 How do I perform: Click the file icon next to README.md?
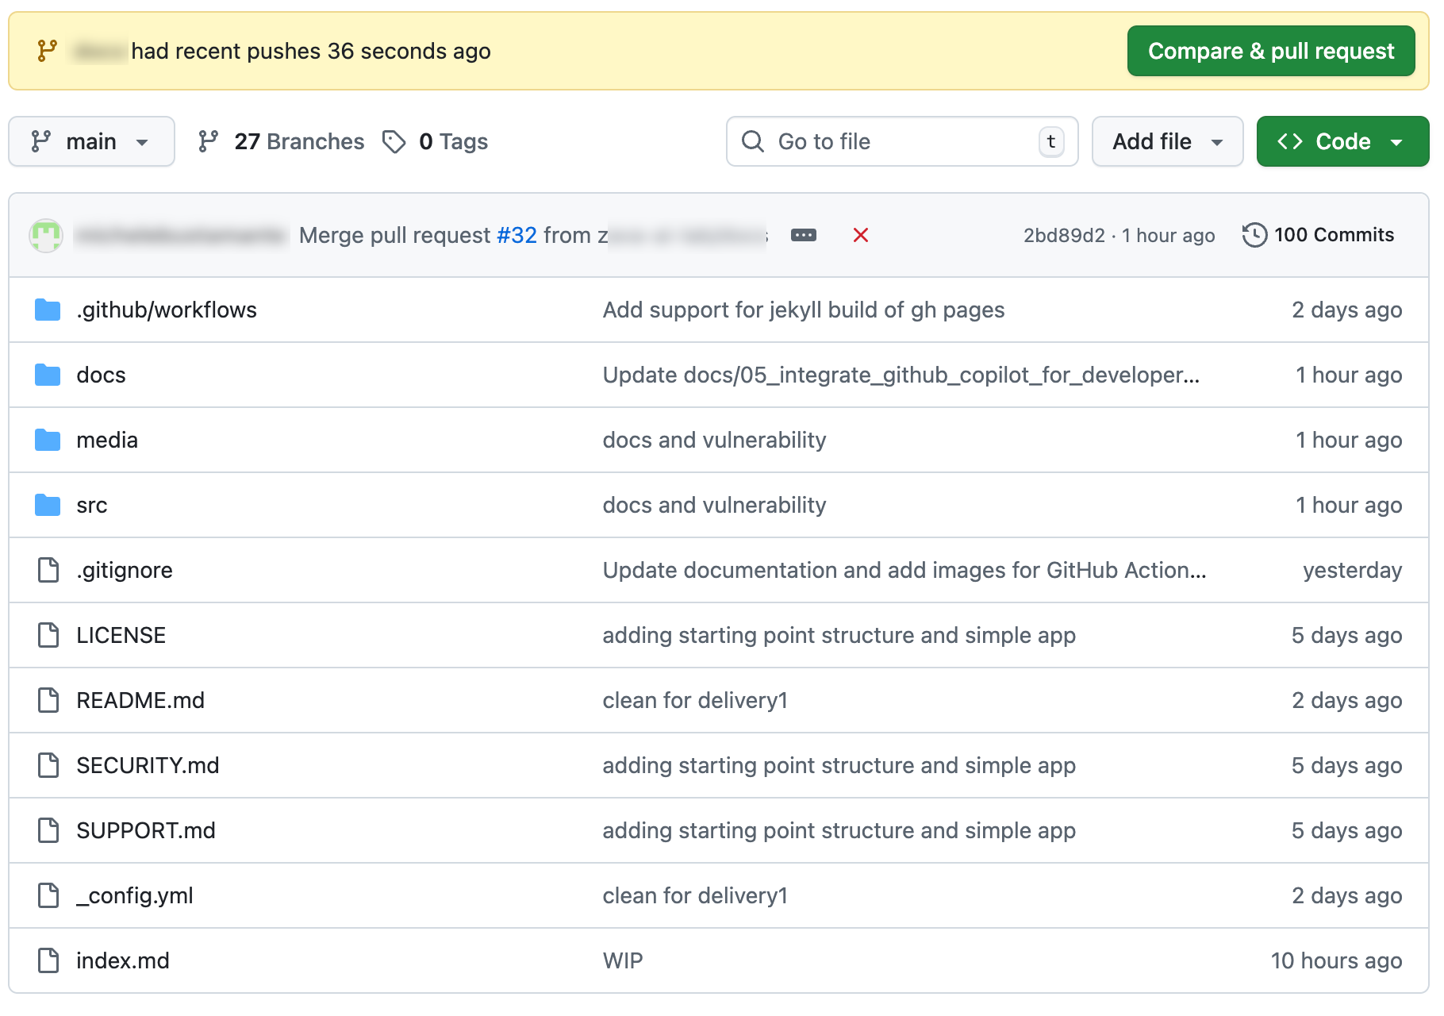pyautogui.click(x=48, y=700)
